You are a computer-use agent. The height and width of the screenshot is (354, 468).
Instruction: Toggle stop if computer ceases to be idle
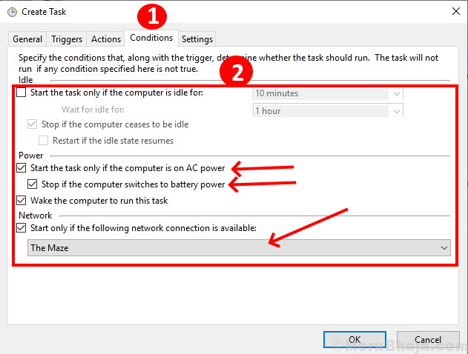coord(32,124)
